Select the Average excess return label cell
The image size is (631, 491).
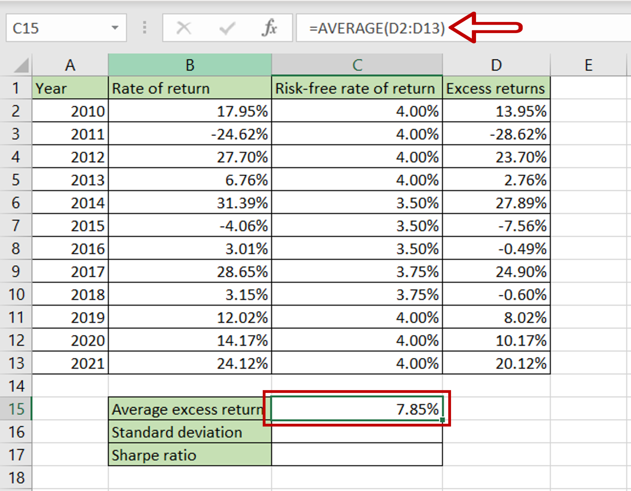[x=189, y=409]
